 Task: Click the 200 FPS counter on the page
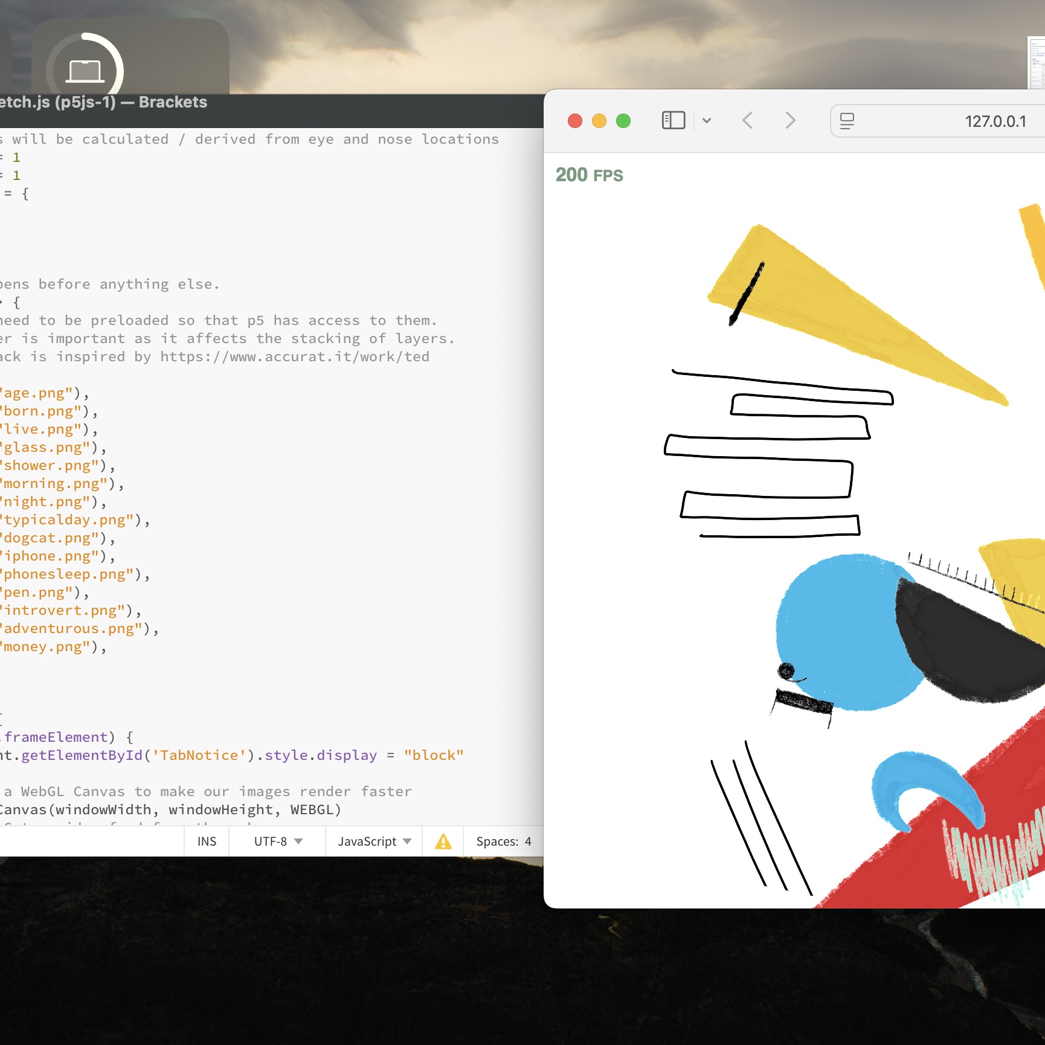[589, 175]
